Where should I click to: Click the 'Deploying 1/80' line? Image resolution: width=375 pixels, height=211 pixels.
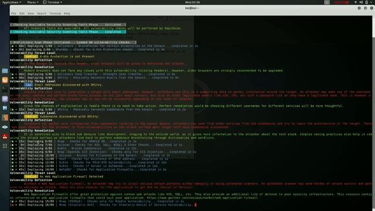coord(104,46)
